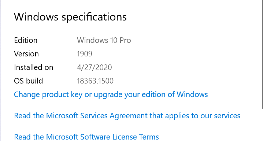Image resolution: width=263 pixels, height=141 pixels.
Task: Click 'edition of Windows' at link end
Action: 175,94
